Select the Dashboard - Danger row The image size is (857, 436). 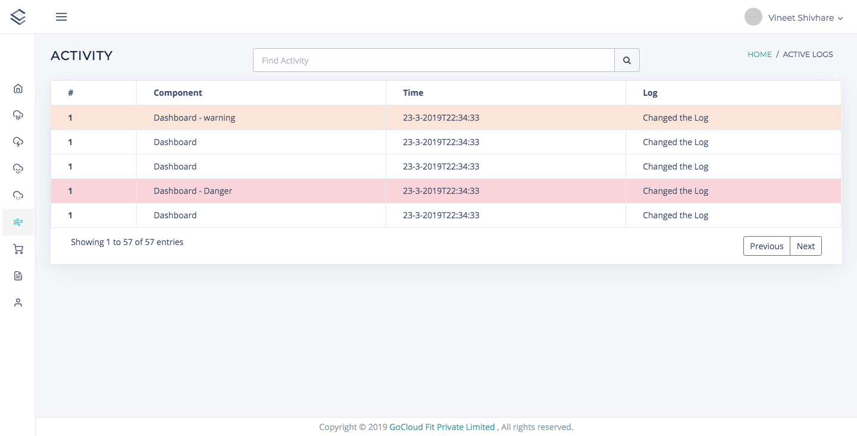point(193,191)
